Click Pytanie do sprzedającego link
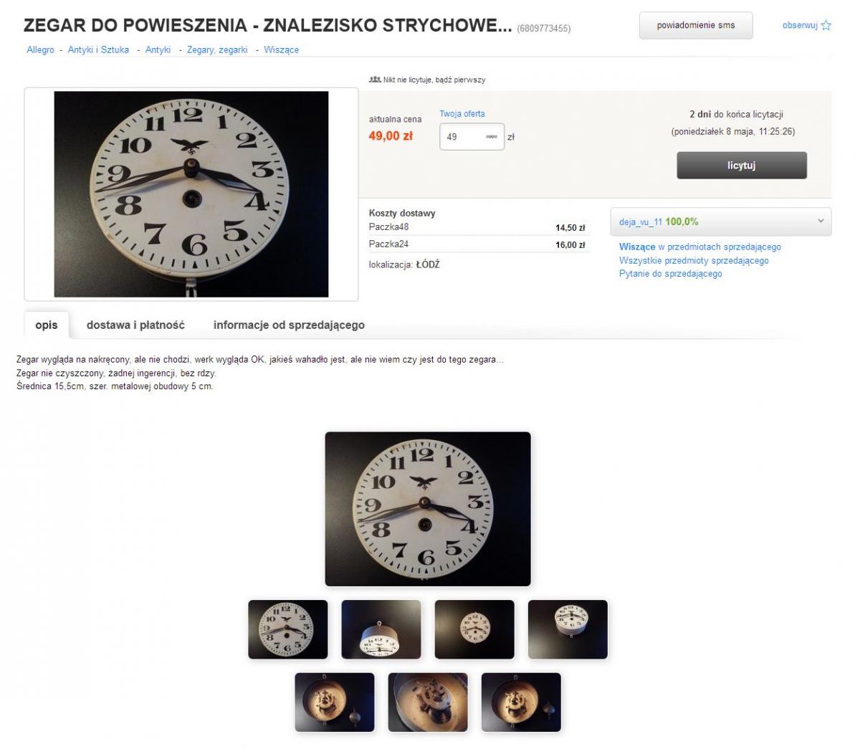Screen dimensions: 860x749 (x=671, y=274)
